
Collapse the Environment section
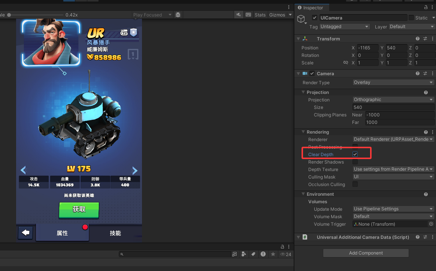point(303,194)
